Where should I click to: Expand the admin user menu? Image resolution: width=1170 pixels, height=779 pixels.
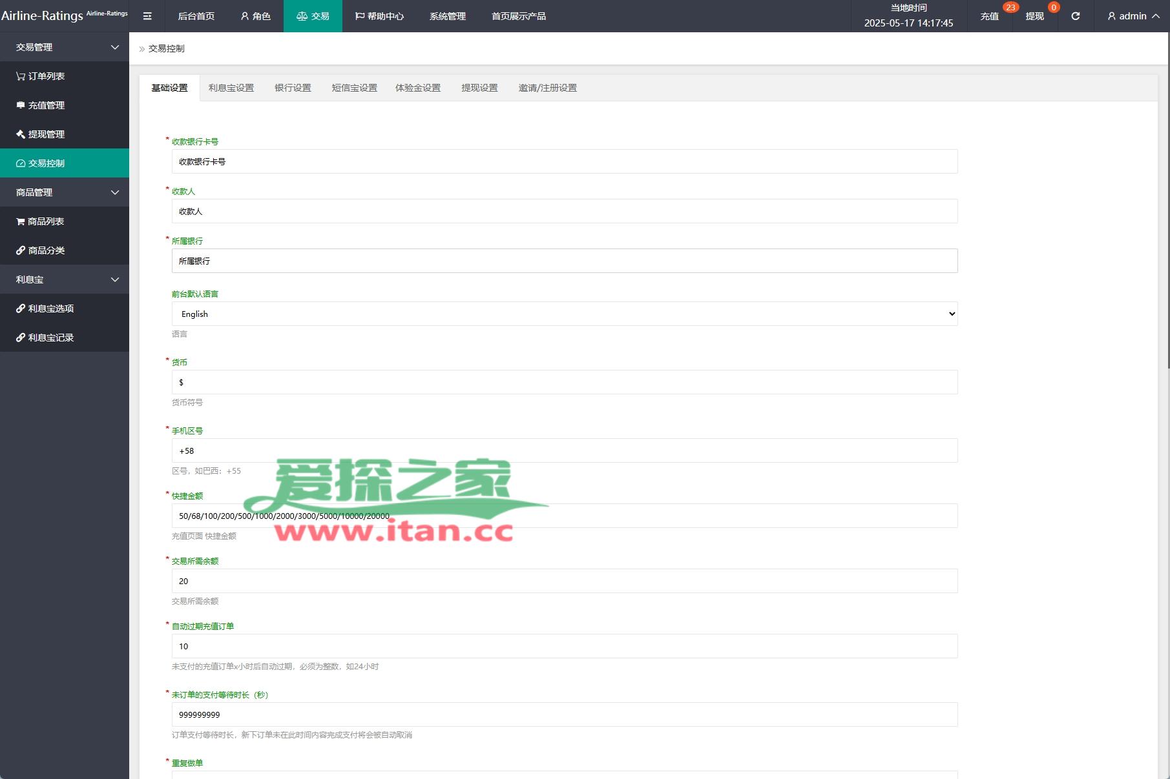click(x=1133, y=16)
